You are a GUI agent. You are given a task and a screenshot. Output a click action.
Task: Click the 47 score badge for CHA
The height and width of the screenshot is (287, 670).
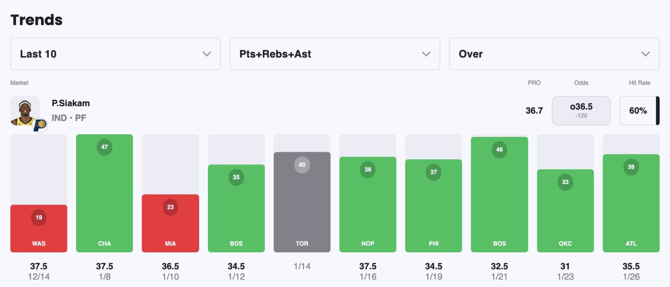pyautogui.click(x=104, y=147)
